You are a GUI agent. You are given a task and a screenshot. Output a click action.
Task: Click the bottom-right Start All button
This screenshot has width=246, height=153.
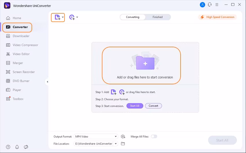click(222, 140)
